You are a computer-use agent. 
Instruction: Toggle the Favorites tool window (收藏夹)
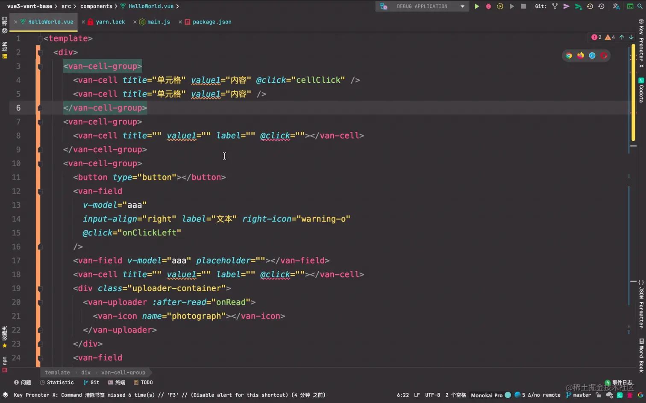pyautogui.click(x=5, y=337)
